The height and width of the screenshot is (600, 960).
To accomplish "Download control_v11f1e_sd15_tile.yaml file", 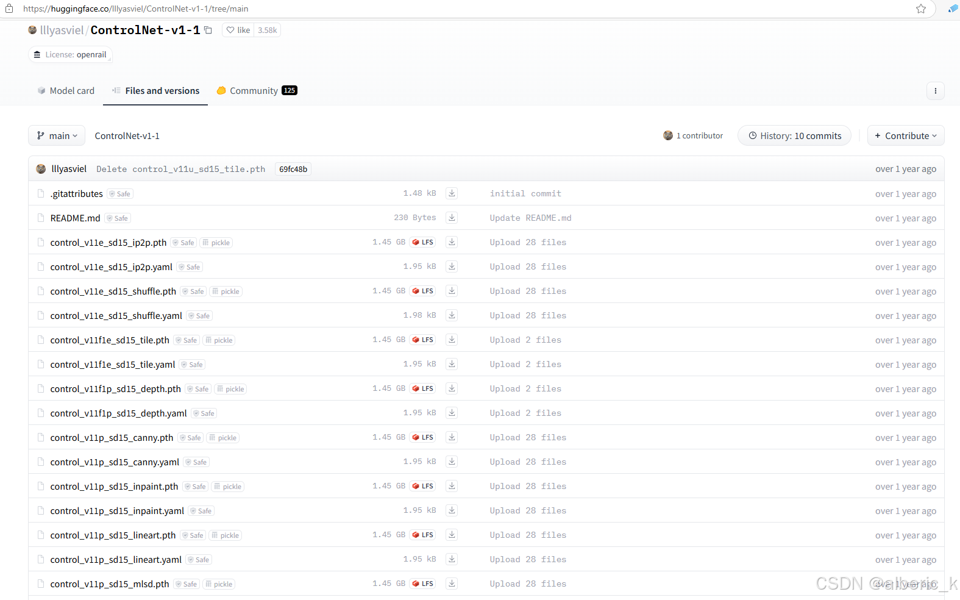I will coord(452,364).
